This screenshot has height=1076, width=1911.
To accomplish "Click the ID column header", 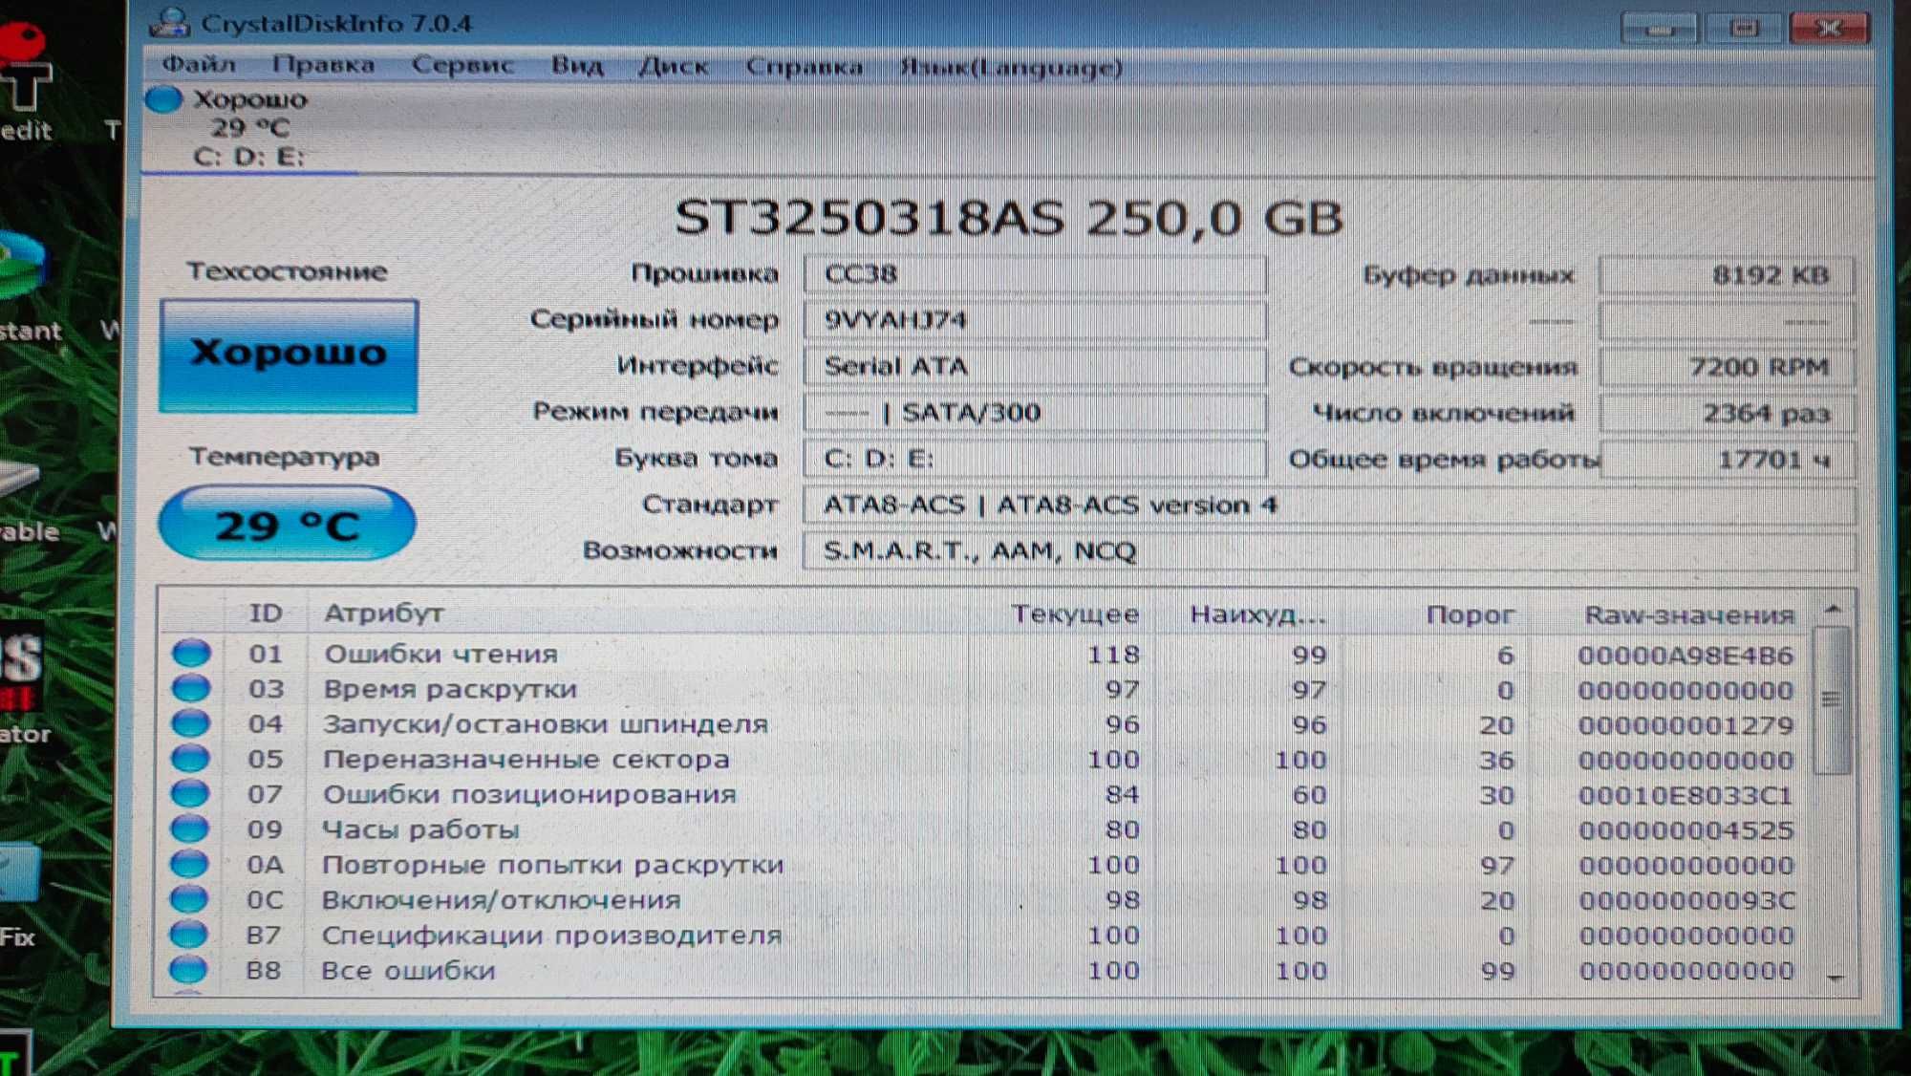I will pos(266,613).
